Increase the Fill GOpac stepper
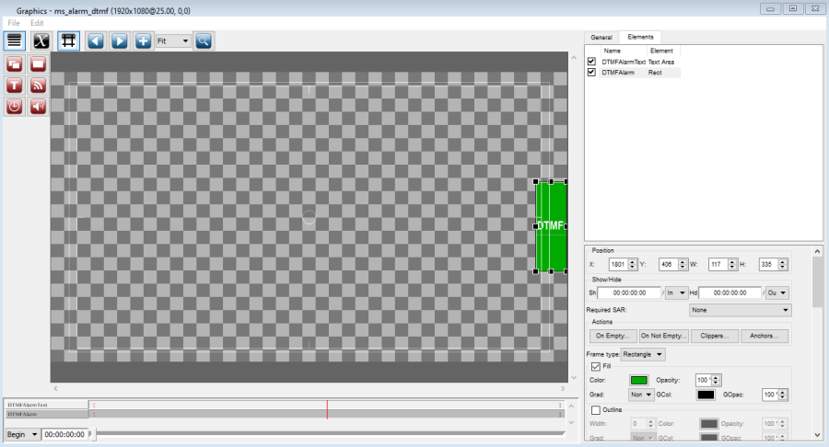This screenshot has width=829, height=447. (783, 392)
